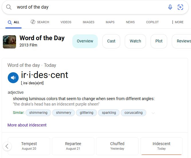
Task: Open the Search tab with chat icon
Action: pos(40,22)
